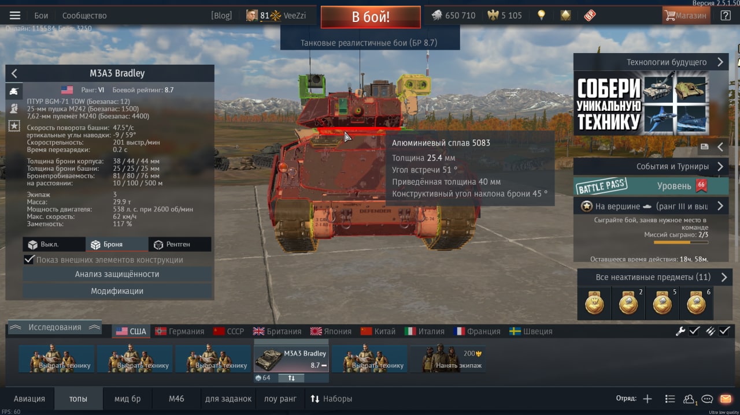Click the lightbulb hints icon

541,16
